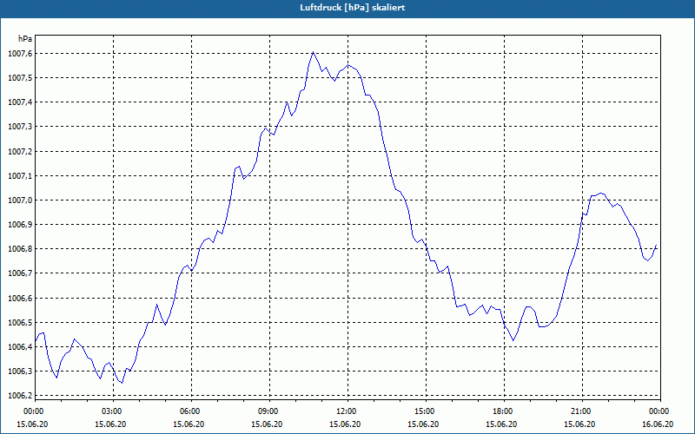Click the 1006,7 y-axis label
Viewport: 695px width, 434px height.
pos(19,273)
